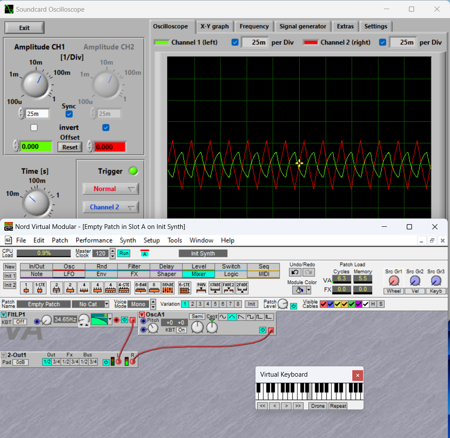This screenshot has width=450, height=438.
Task: Click Drone on Virtual Keyboard
Action: pyautogui.click(x=318, y=406)
